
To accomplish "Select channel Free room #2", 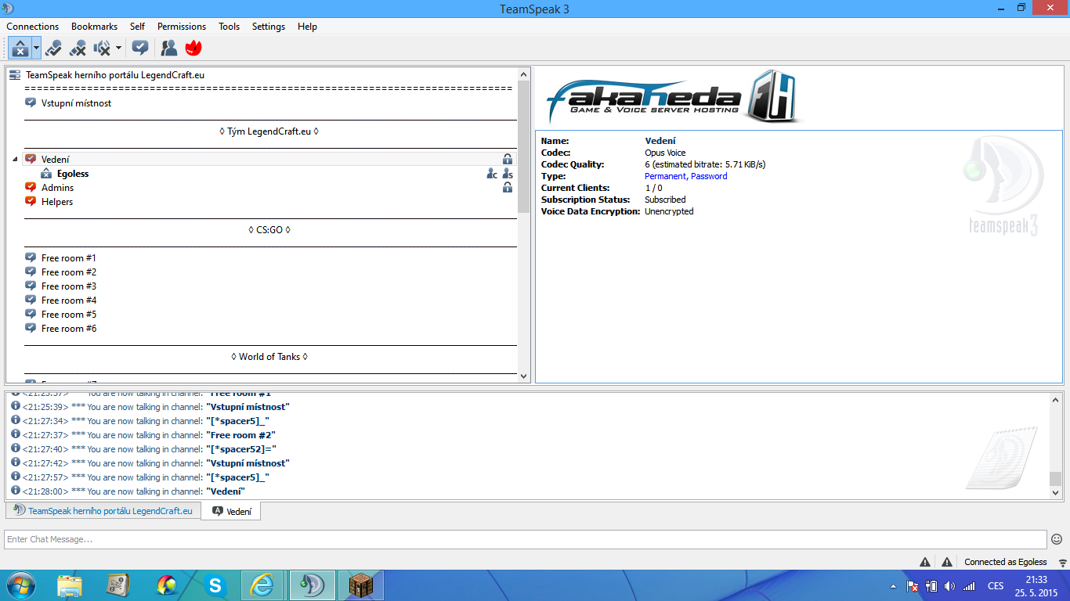I will (69, 272).
